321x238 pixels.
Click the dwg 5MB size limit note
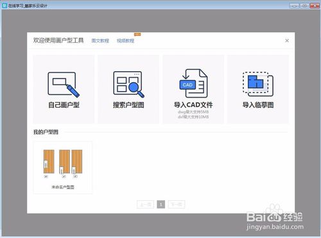(x=193, y=112)
